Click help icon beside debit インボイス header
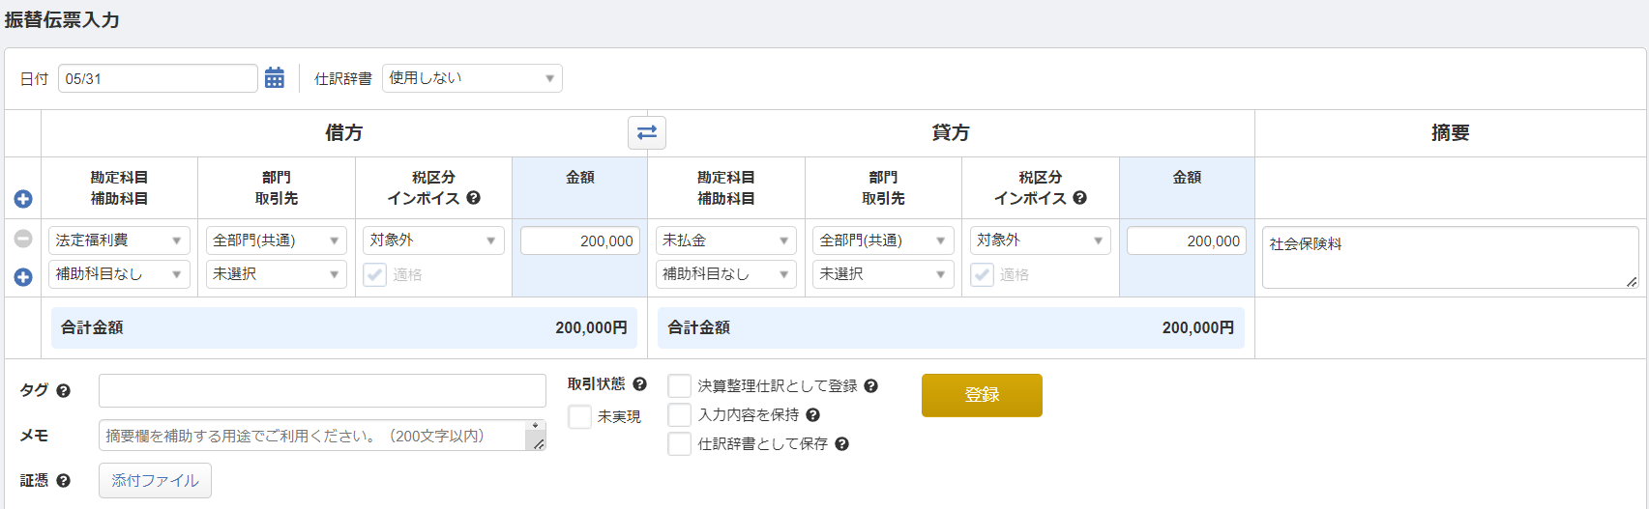 coord(474,198)
